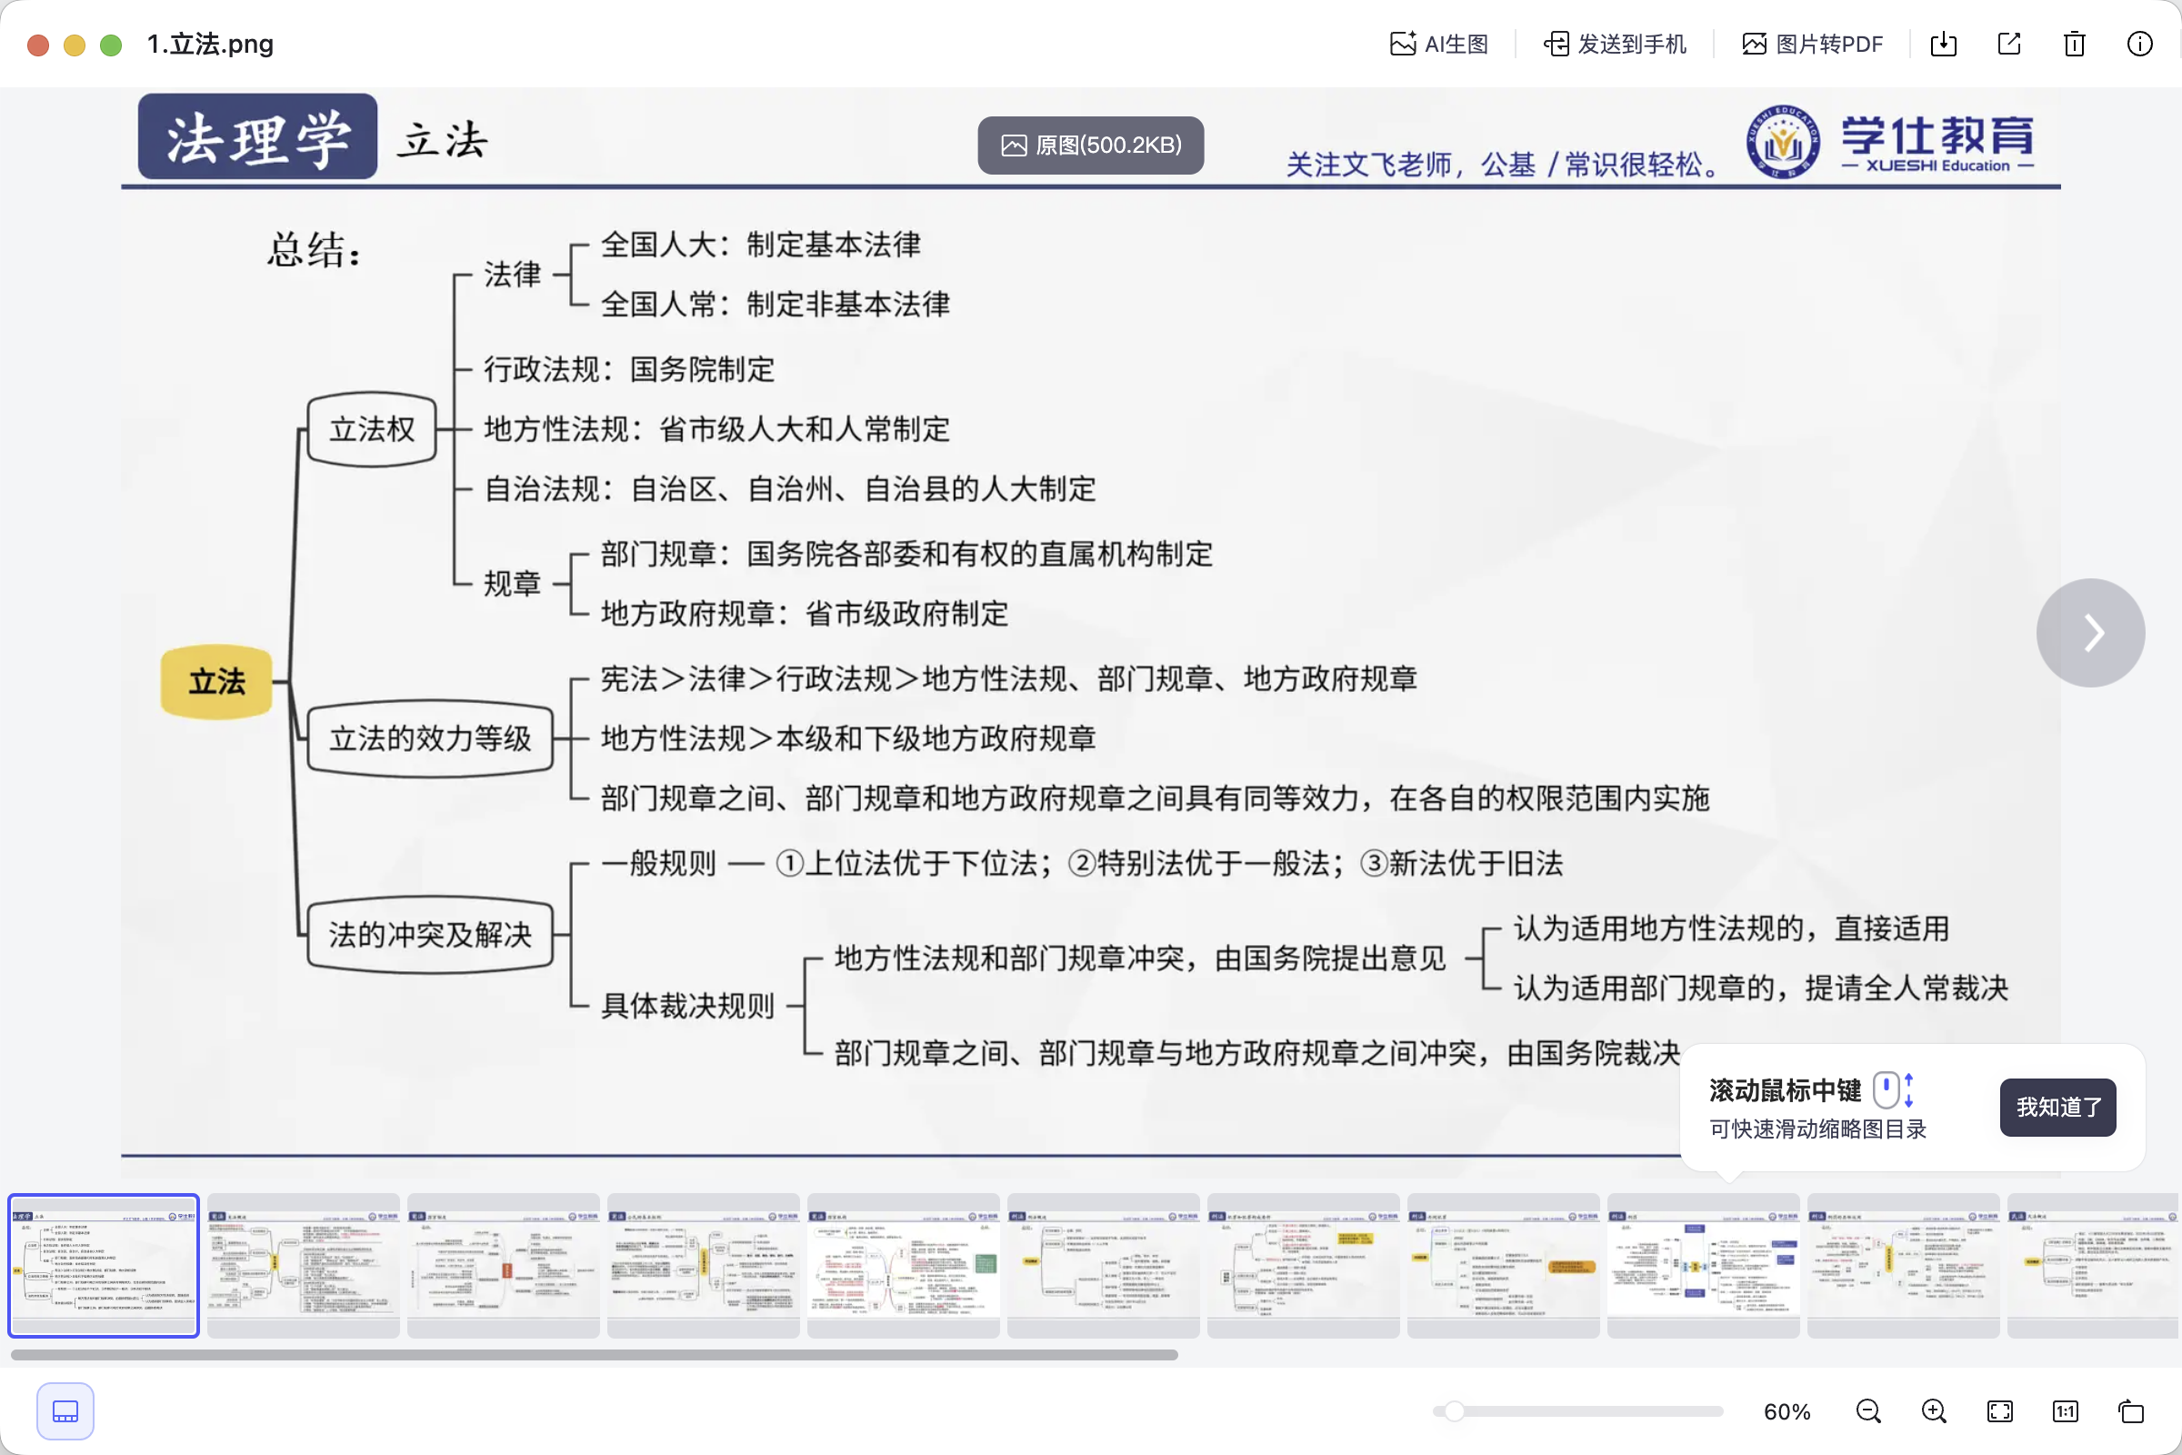Image resolution: width=2182 pixels, height=1455 pixels.
Task: Click the 原图(500.2KB) overlay button
Action: coord(1090,145)
